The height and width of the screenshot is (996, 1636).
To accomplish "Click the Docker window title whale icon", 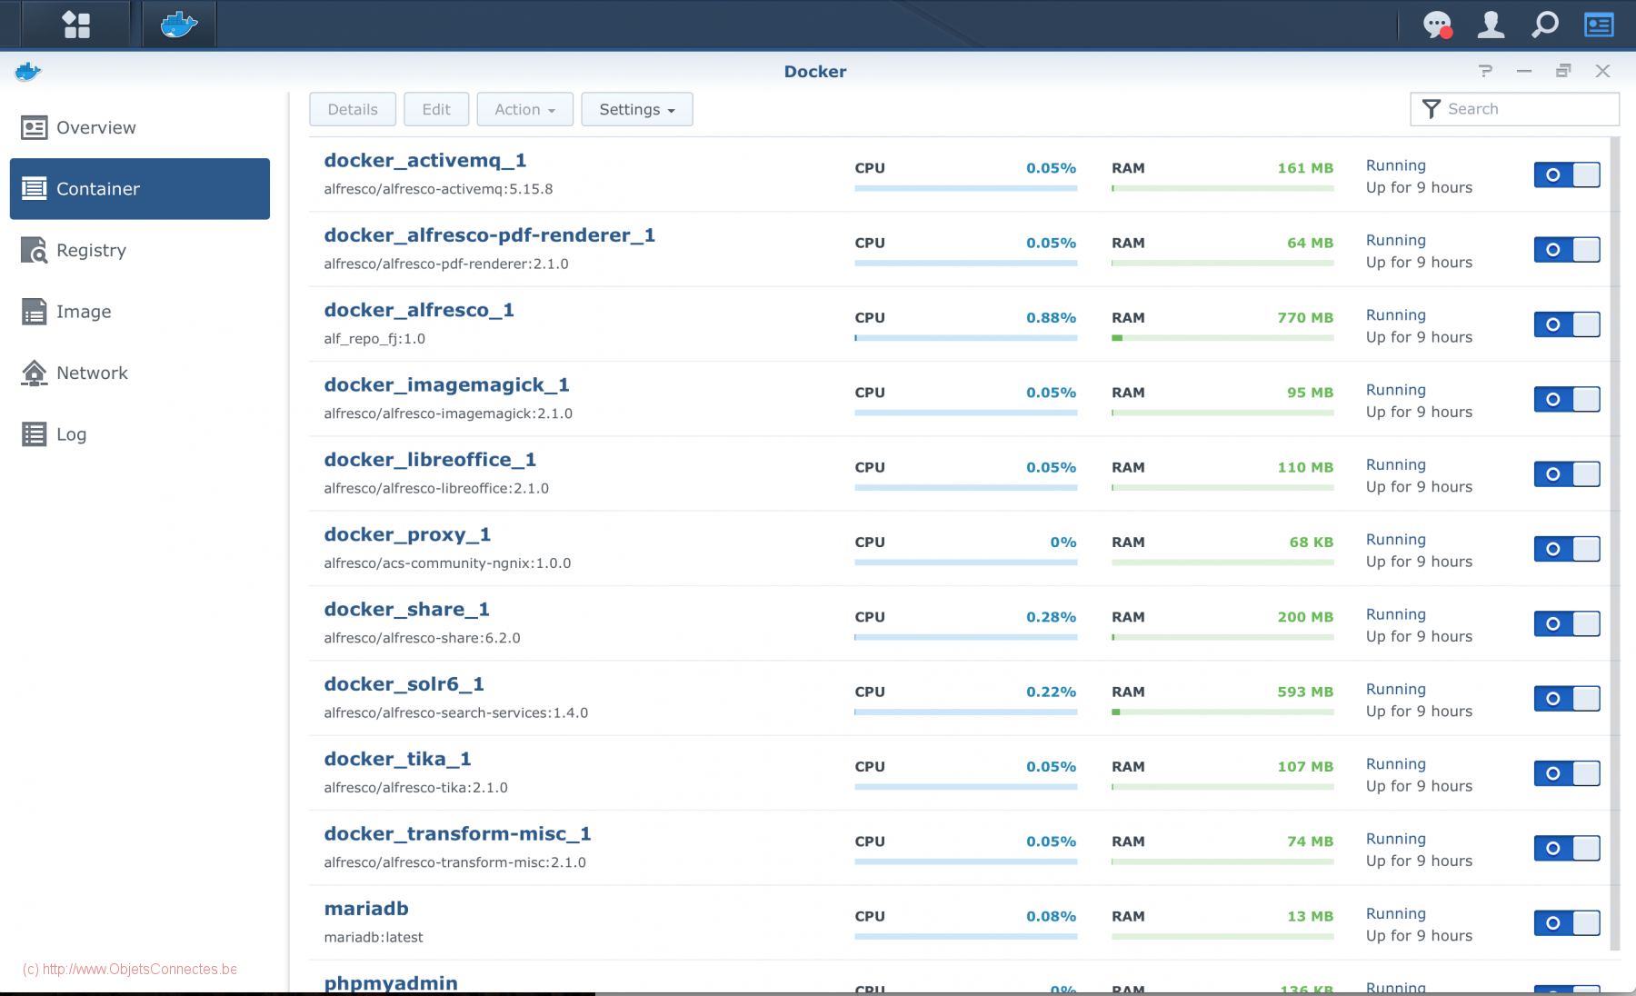I will 28,72.
